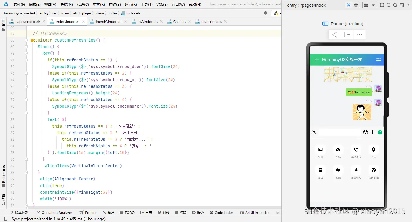Click the emoji smiley icon in chat
Image resolution: width=412 pixels, height=222 pixels.
tap(366, 132)
